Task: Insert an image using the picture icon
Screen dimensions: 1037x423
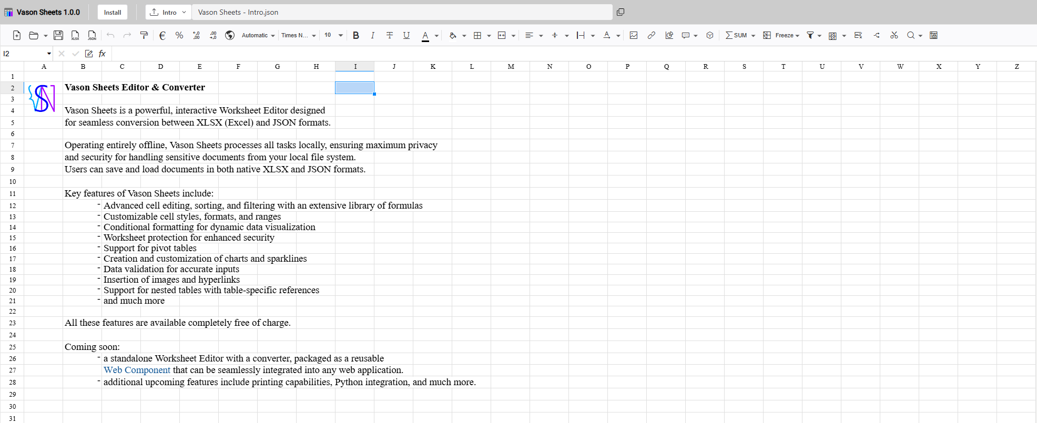Action: tap(634, 35)
